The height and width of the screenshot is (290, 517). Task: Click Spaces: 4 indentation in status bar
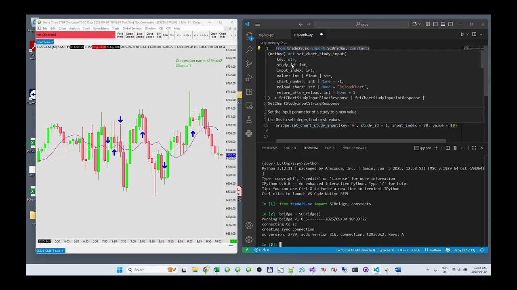[386, 250]
